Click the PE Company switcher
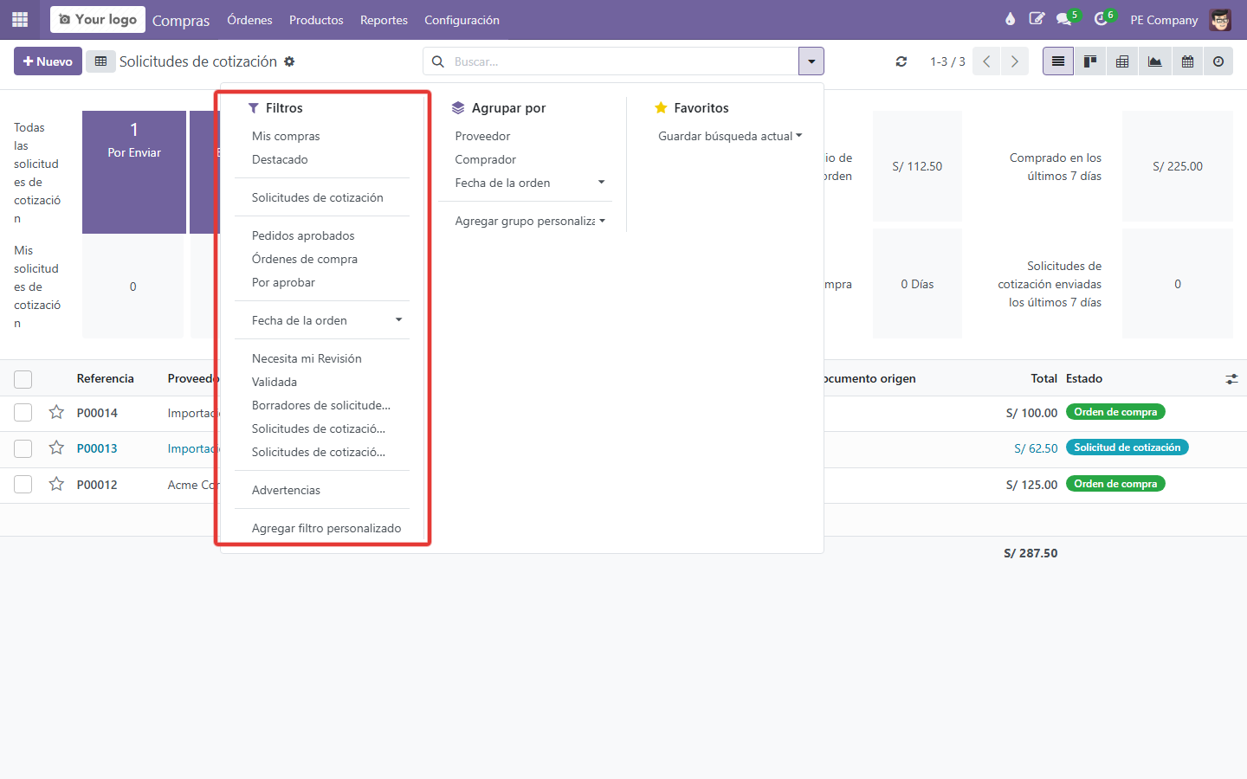The height and width of the screenshot is (779, 1247). click(x=1164, y=20)
